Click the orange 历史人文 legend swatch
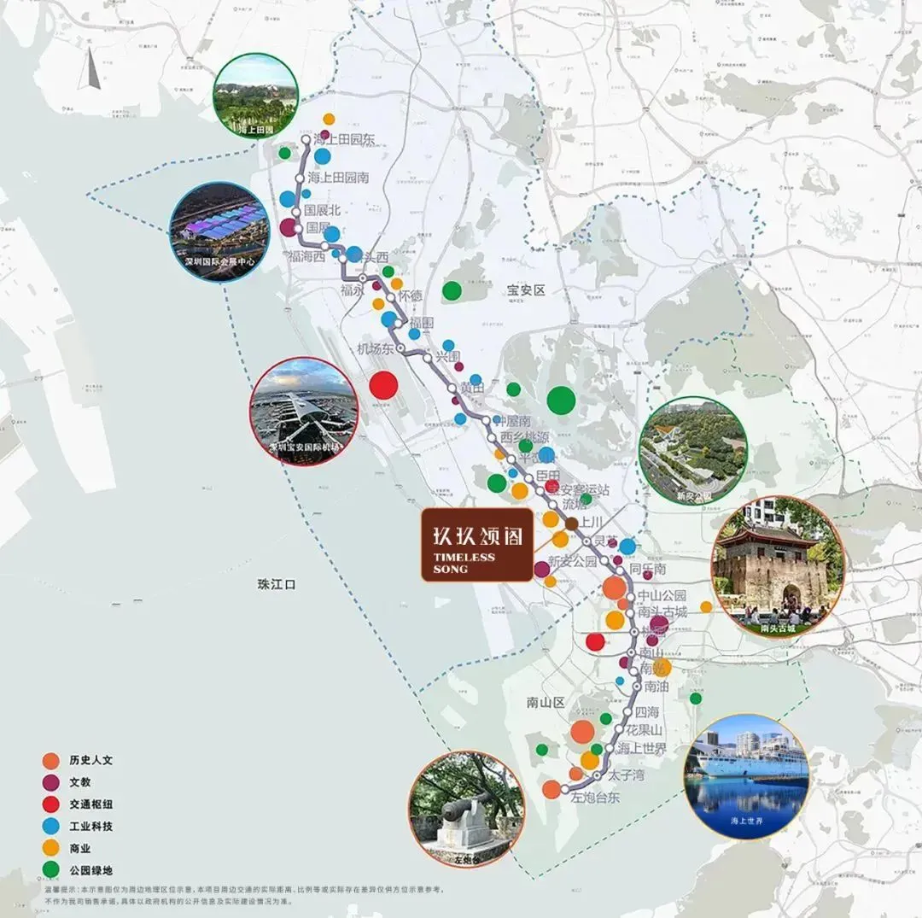Image resolution: width=922 pixels, height=918 pixels. 51,760
